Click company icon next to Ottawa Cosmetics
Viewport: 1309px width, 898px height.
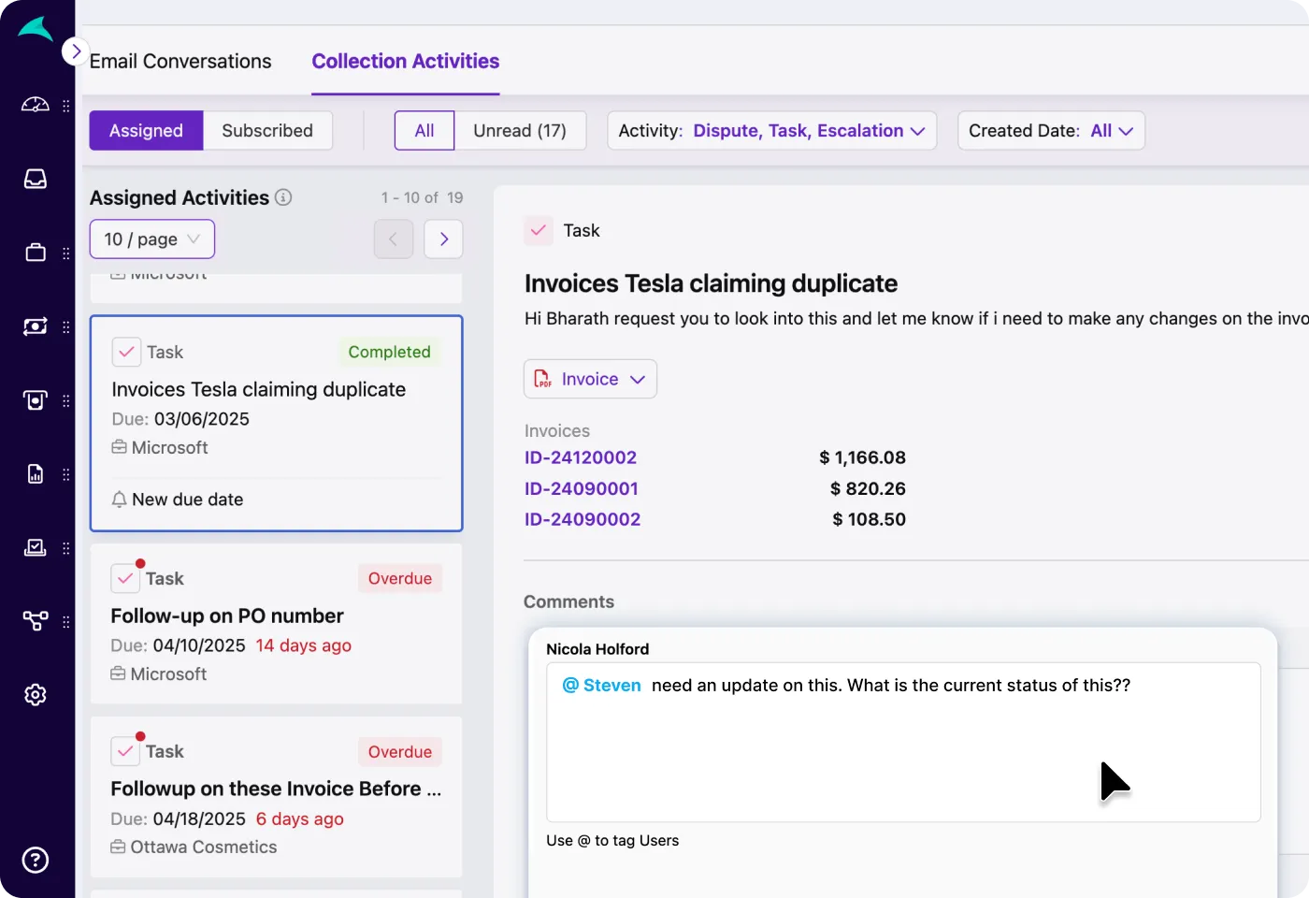tap(118, 847)
